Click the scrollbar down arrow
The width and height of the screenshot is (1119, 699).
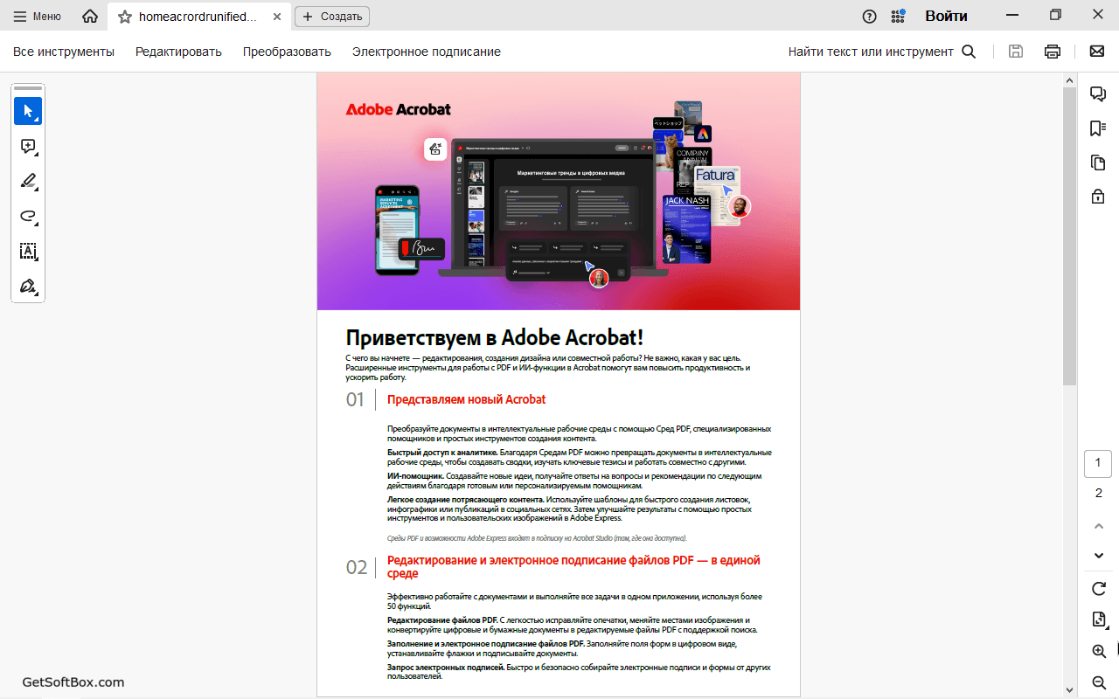(x=1069, y=690)
